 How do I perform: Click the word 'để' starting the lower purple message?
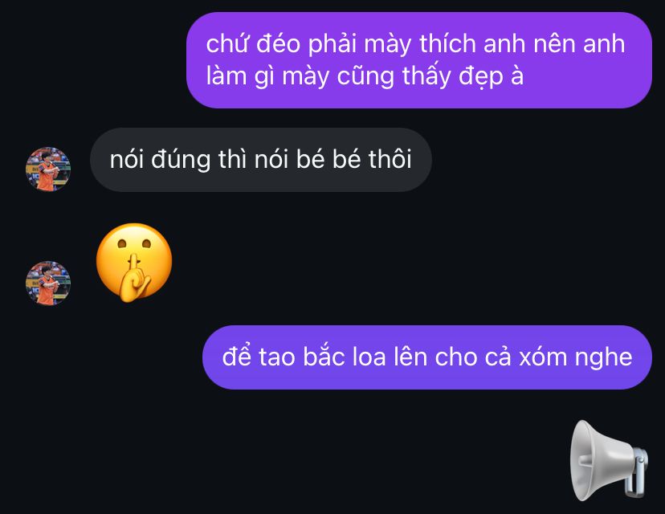pos(236,357)
